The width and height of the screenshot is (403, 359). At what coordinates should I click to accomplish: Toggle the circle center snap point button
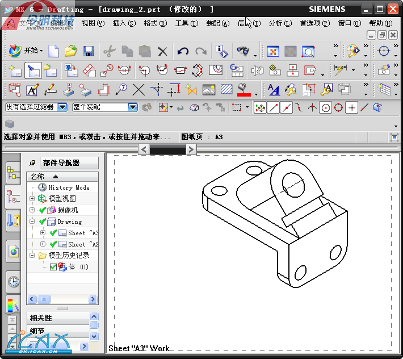326,107
